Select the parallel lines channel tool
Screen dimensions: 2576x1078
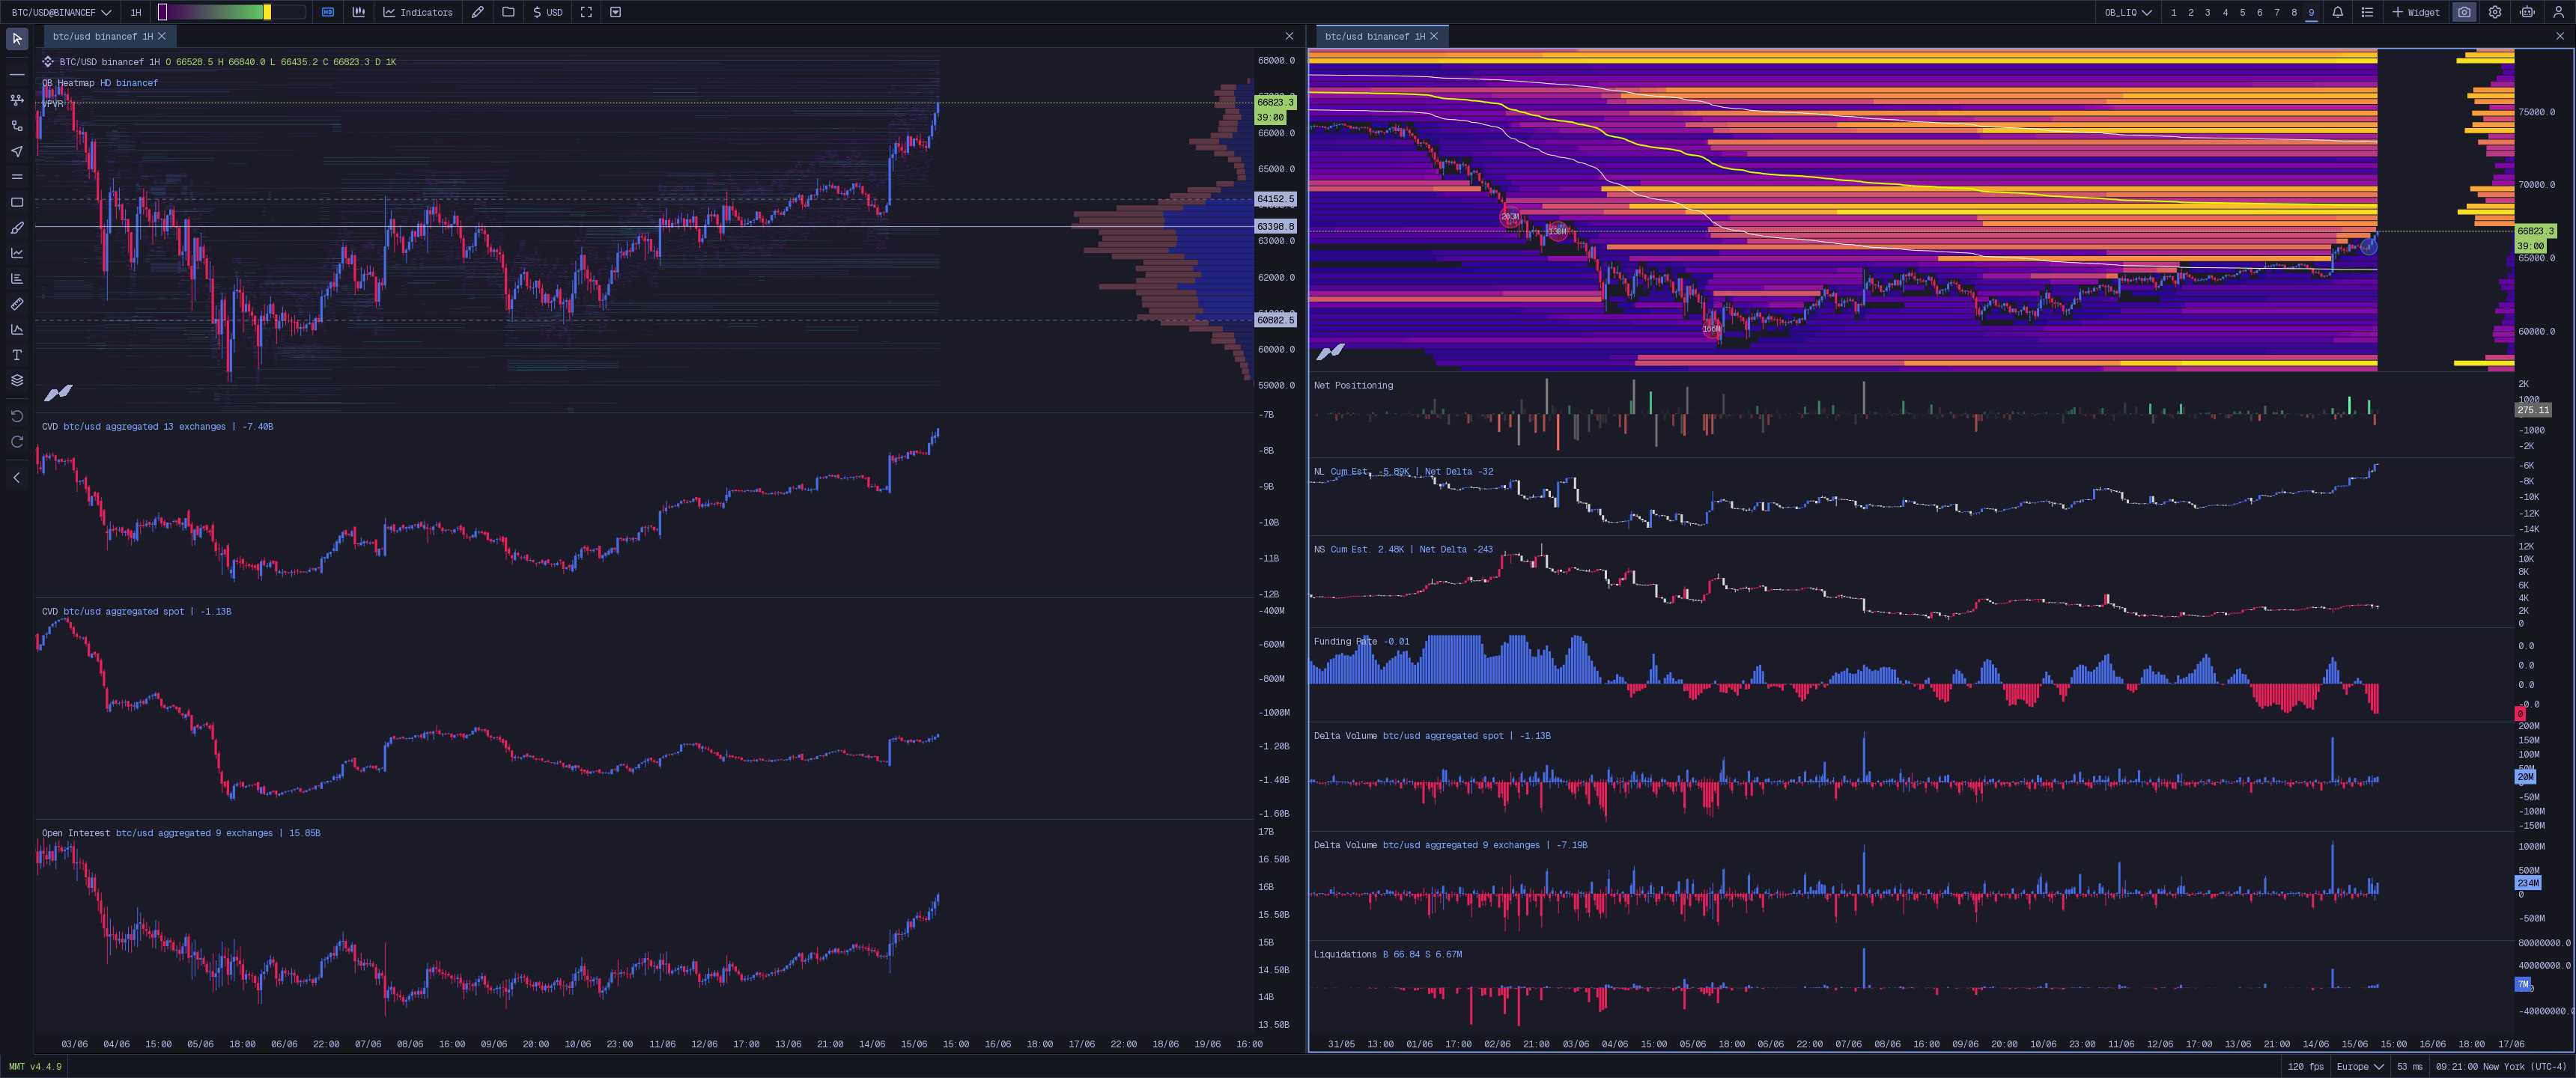tap(17, 176)
